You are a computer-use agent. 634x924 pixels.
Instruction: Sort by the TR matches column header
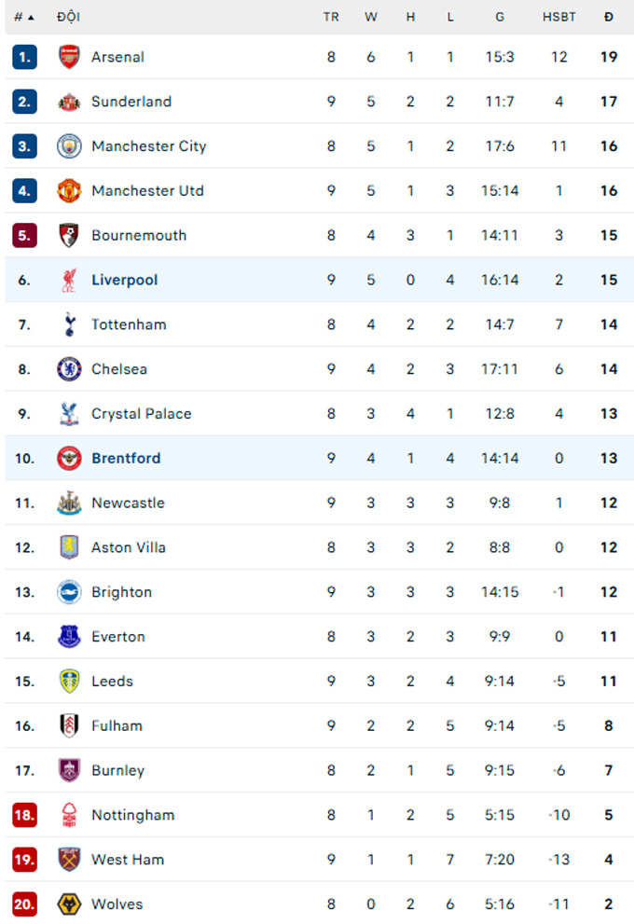pos(331,17)
